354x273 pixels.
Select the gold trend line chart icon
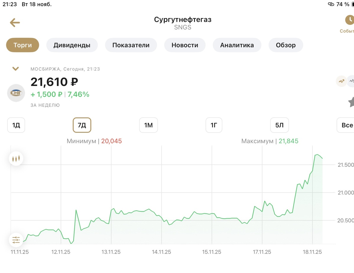pos(341,81)
